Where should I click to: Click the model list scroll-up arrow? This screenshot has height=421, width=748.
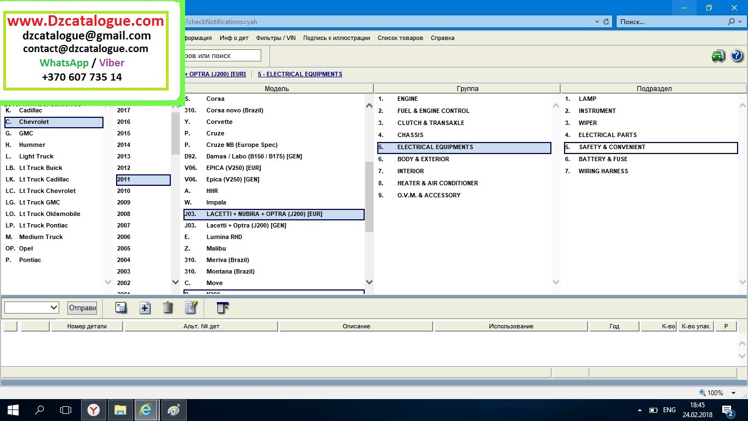pyautogui.click(x=369, y=106)
